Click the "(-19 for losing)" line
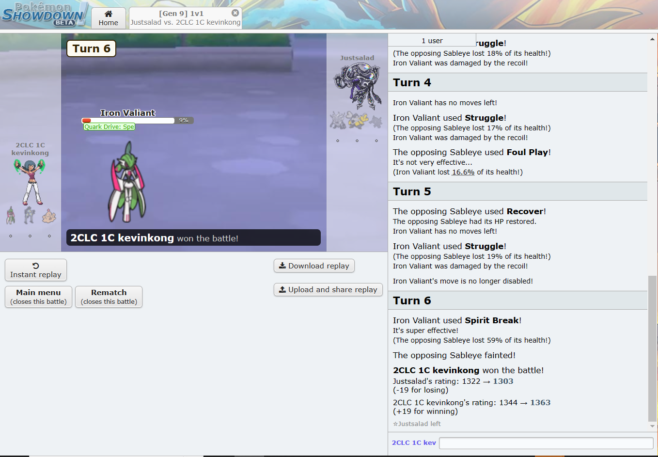 [421, 390]
